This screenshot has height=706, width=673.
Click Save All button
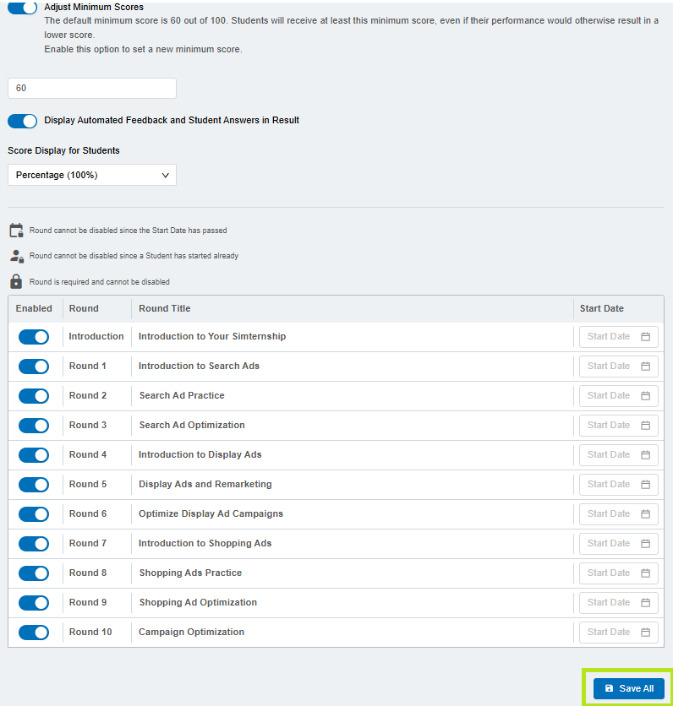tap(628, 688)
